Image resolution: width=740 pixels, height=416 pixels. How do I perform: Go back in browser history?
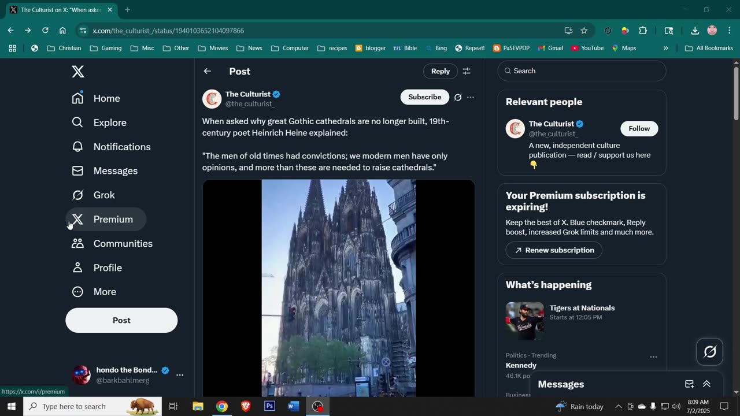(10, 31)
